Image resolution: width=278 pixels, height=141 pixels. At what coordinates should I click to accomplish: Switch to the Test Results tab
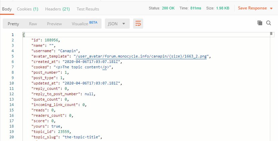pyautogui.click(x=88, y=9)
